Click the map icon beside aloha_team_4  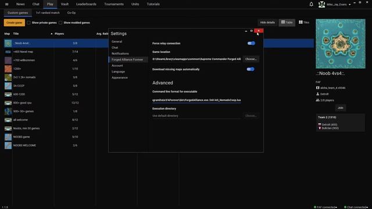click(x=318, y=88)
